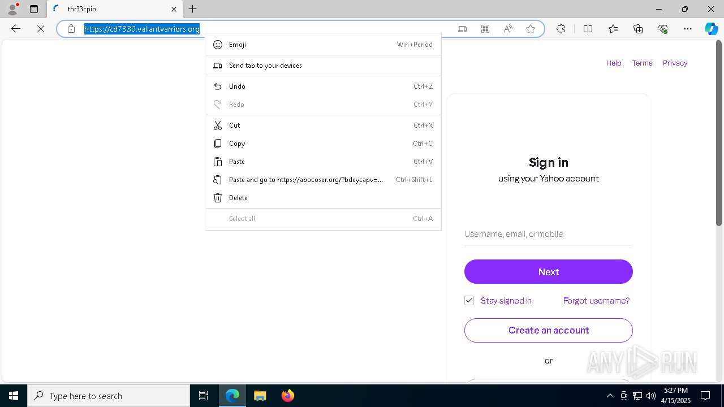Stop loading the page
Image resolution: width=724 pixels, height=407 pixels.
coord(41,29)
